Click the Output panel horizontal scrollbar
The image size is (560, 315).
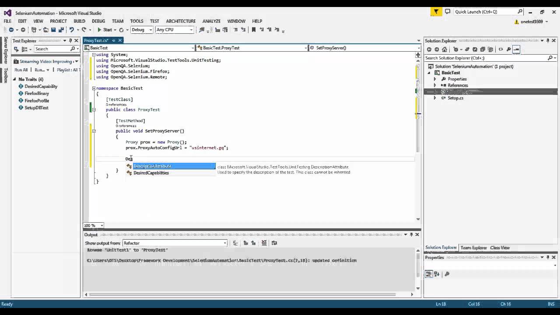click(248, 294)
